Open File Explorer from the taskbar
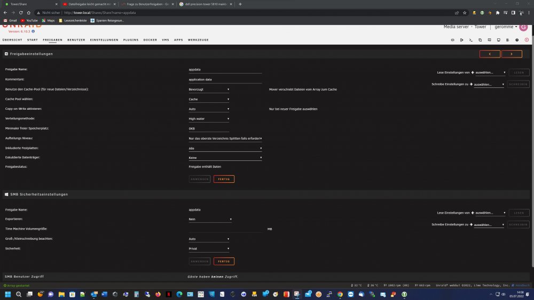The height and width of the screenshot is (300, 534). [x=61, y=294]
